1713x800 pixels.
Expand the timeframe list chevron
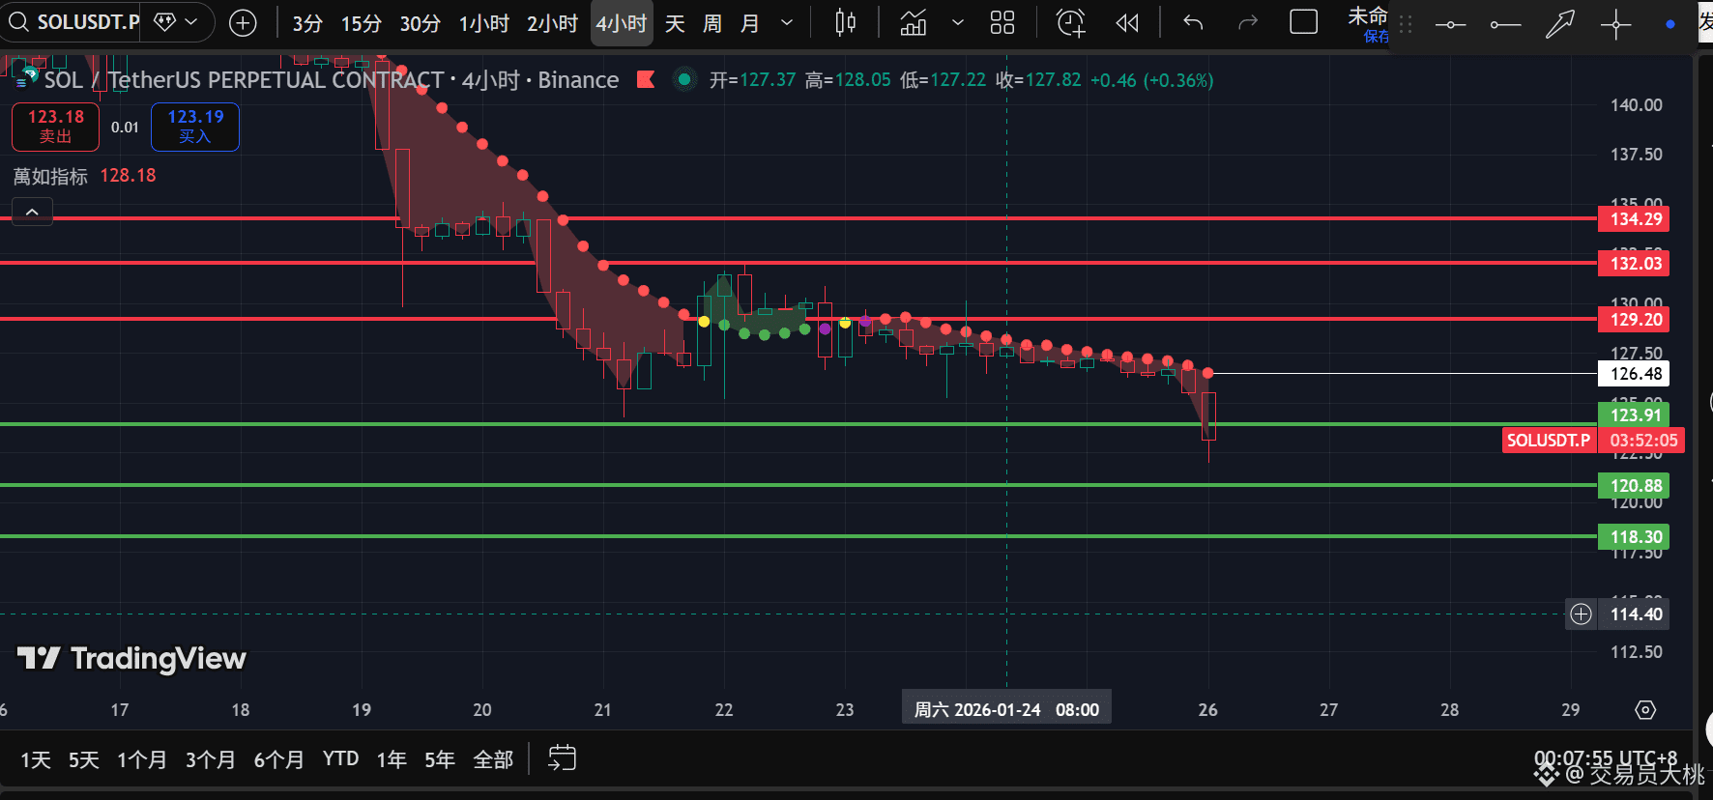point(787,23)
